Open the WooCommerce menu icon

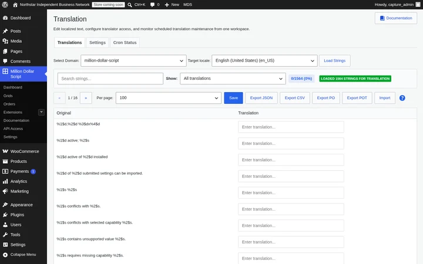tap(5, 151)
